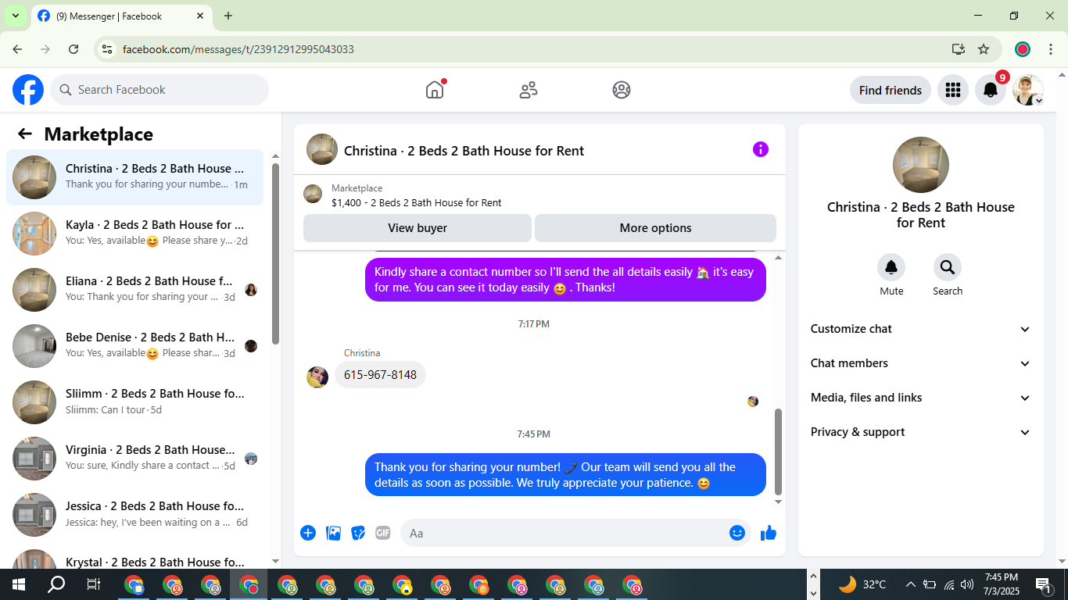Open the $1,400 Marketplace listing link
The height and width of the screenshot is (600, 1068).
point(416,202)
